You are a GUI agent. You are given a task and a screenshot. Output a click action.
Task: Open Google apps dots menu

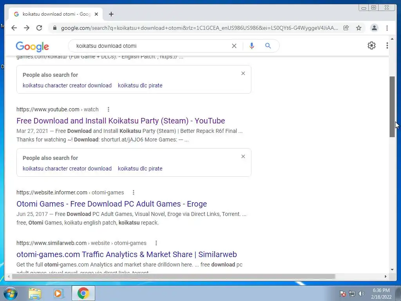click(x=387, y=45)
